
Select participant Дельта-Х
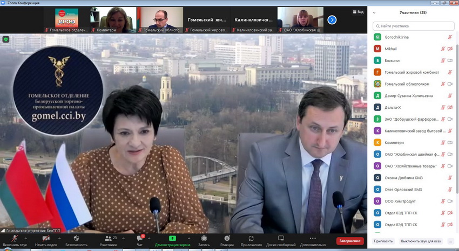tap(413, 107)
